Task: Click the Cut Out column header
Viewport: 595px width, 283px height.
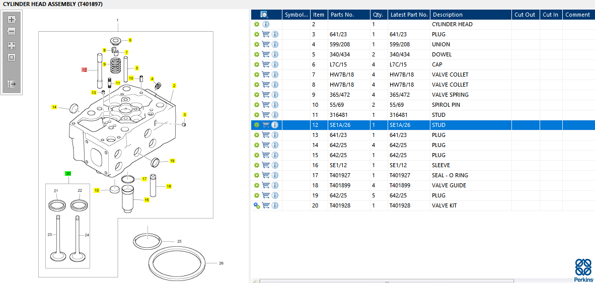Action: 525,15
